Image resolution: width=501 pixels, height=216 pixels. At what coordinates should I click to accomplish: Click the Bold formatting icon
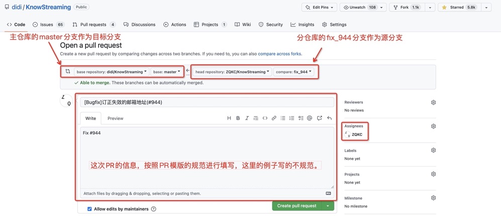tap(238, 119)
